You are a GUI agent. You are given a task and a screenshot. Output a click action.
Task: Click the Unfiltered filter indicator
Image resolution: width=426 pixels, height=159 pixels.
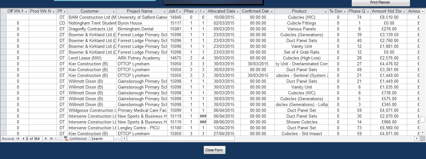point(75,139)
